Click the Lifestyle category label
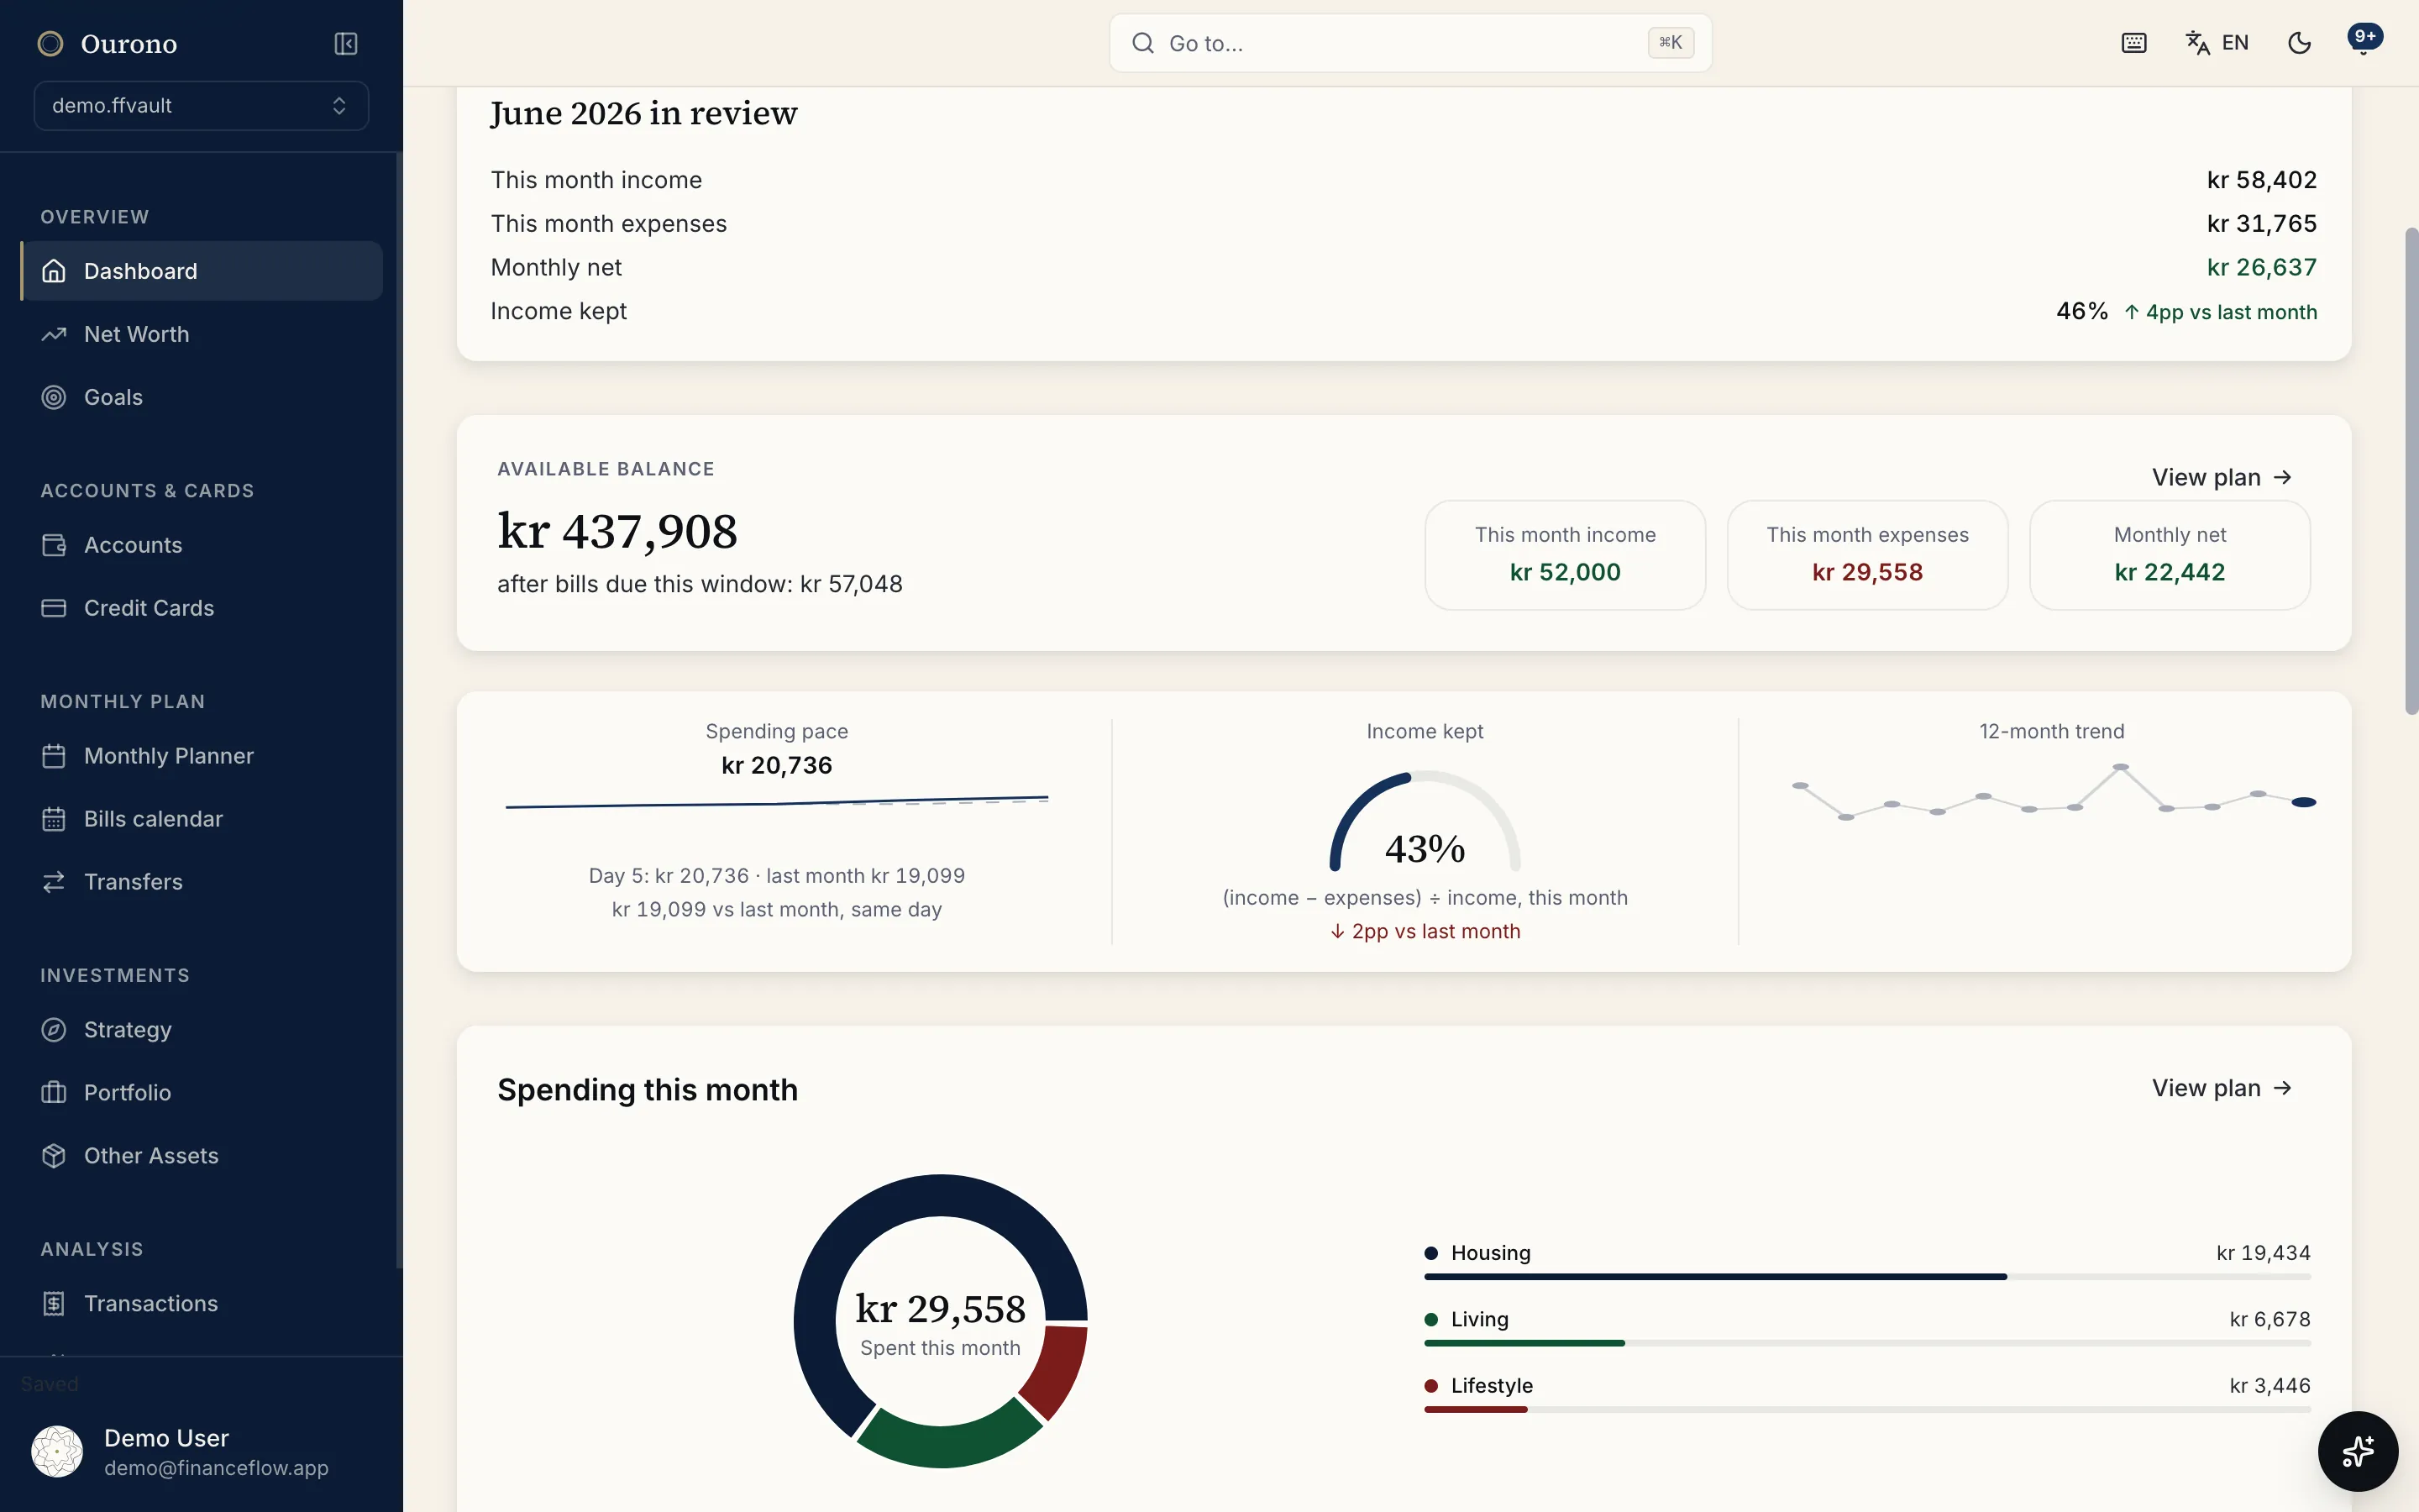The width and height of the screenshot is (2419, 1512). click(1492, 1385)
